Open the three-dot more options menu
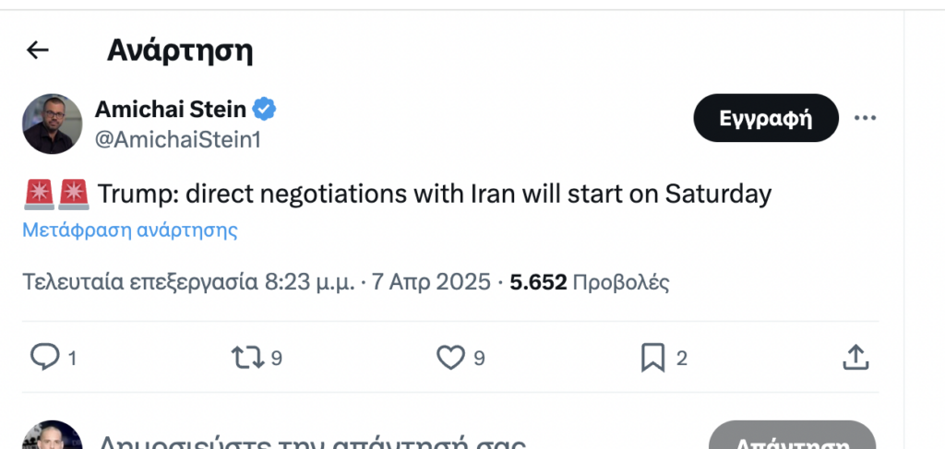The height and width of the screenshot is (449, 945). coord(865,118)
